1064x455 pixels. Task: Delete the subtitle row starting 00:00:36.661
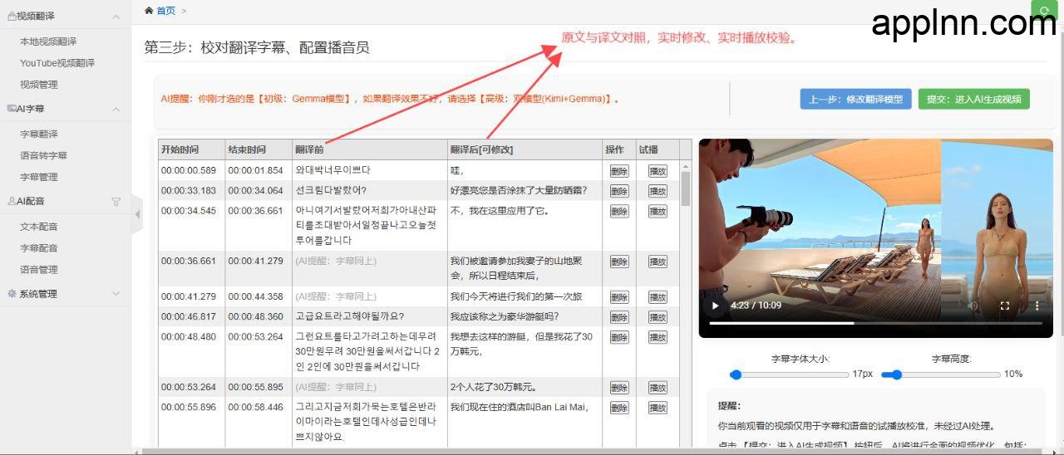click(x=619, y=262)
